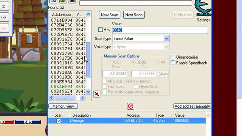The height and width of the screenshot is (136, 242).
Task: Click the Address column header in address table
Action: (x=133, y=115)
